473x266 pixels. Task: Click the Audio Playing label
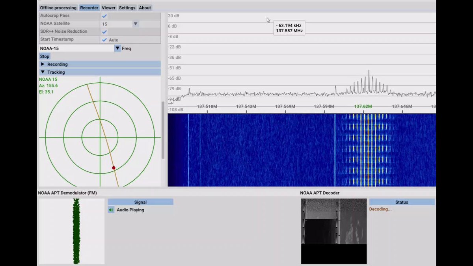click(130, 210)
